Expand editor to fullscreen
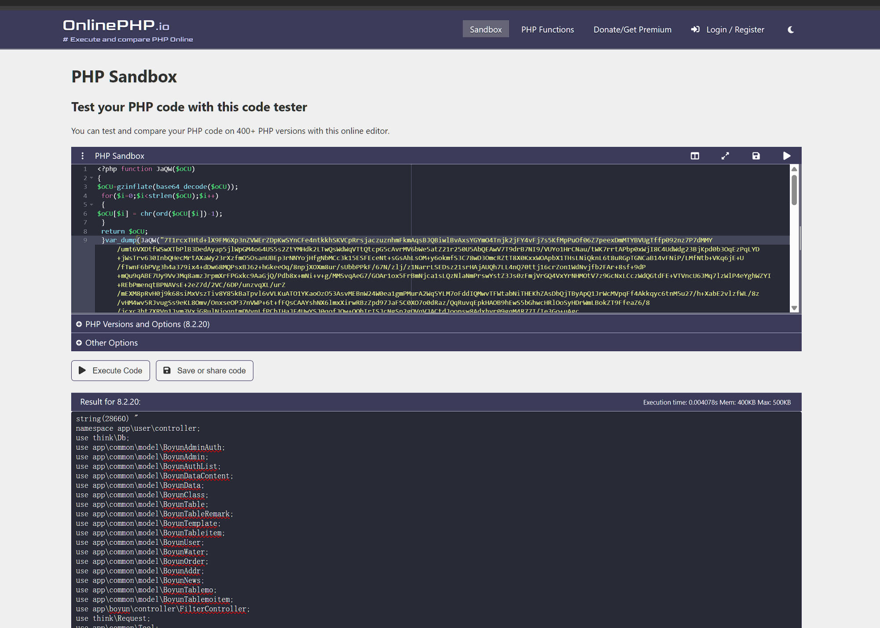 pos(725,156)
